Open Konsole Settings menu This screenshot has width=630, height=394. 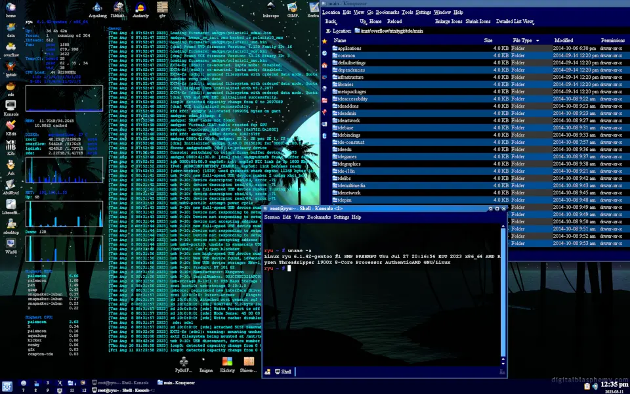pos(341,217)
